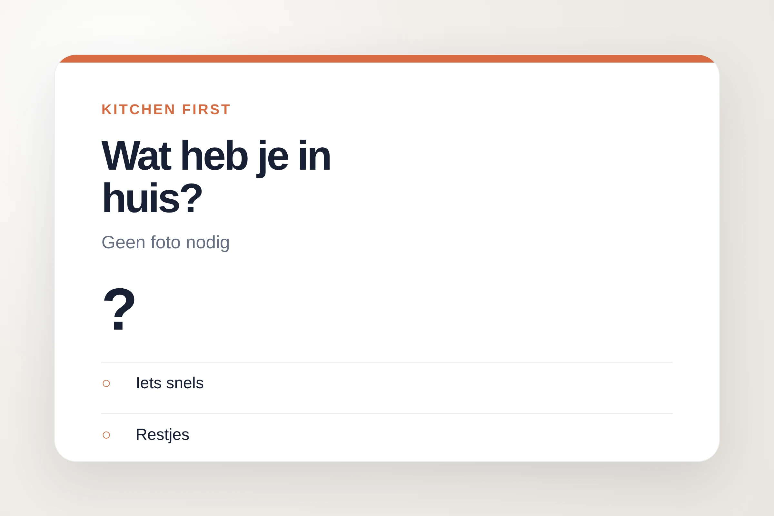Choose the Restjes option label

(163, 435)
